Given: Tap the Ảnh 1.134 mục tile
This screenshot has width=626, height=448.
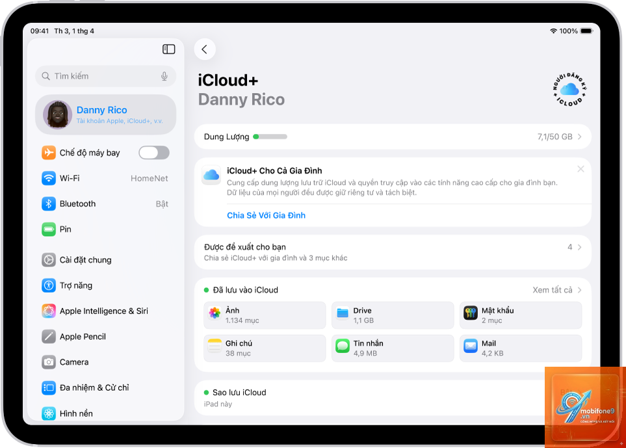Looking at the screenshot, I should 265,315.
